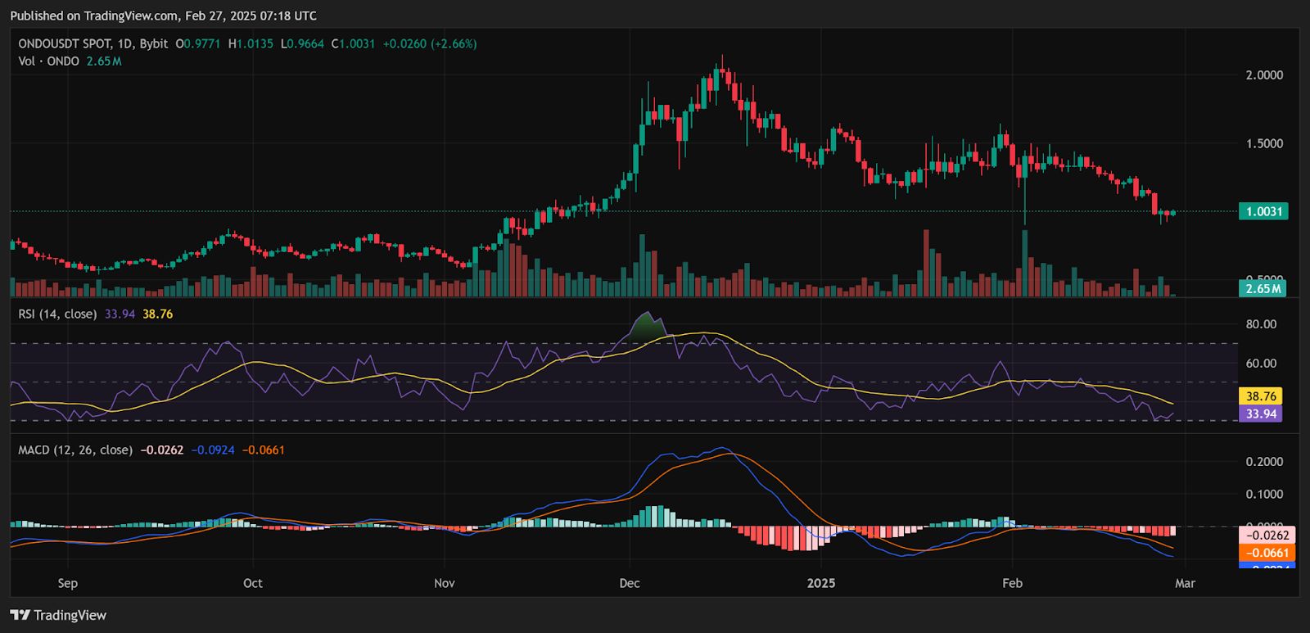Click the Feb label on the time axis
This screenshot has height=633, width=1310.
pyautogui.click(x=1013, y=583)
